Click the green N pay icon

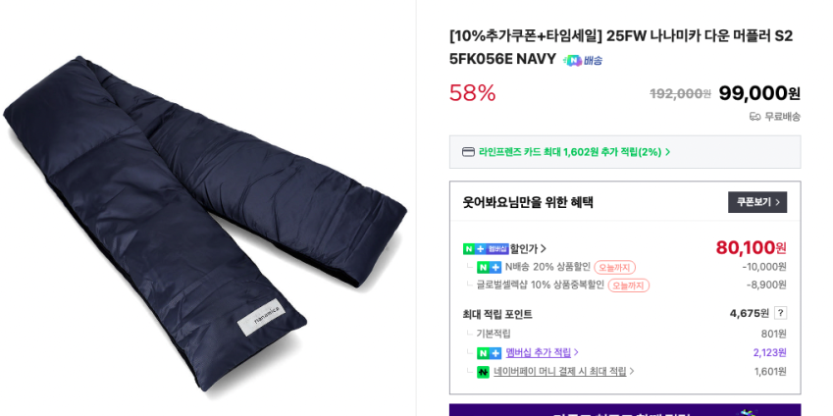(x=483, y=372)
